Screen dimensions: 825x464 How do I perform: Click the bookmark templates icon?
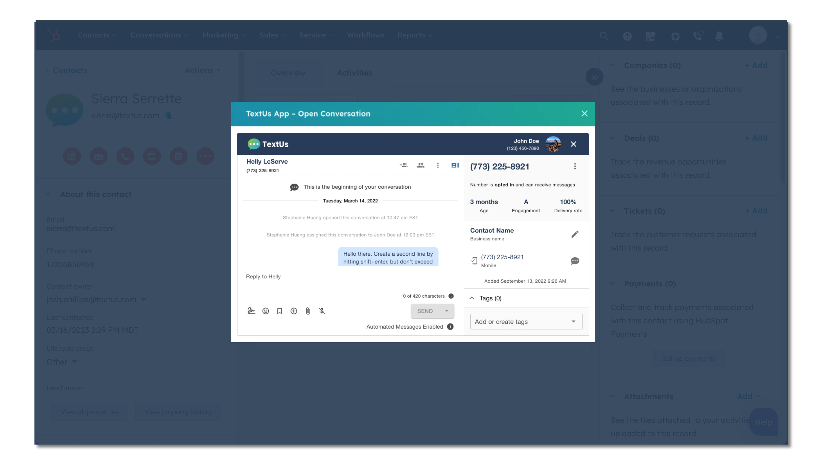pos(280,311)
